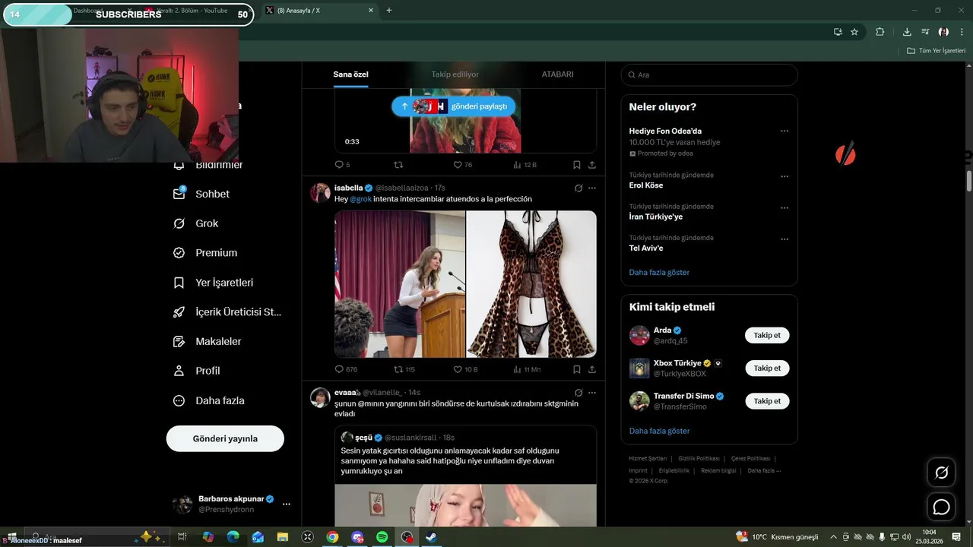Open Microsoft Edge from the taskbar
The width and height of the screenshot is (973, 547).
[233, 537]
